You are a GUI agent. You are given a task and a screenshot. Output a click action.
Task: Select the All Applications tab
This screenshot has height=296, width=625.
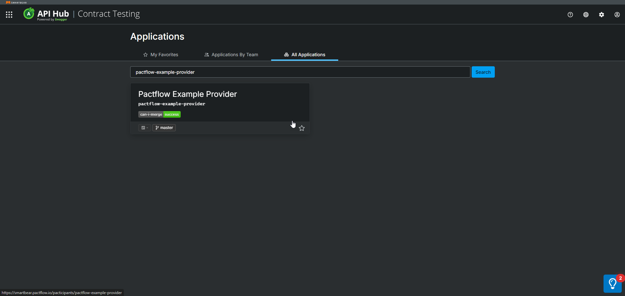pyautogui.click(x=305, y=55)
